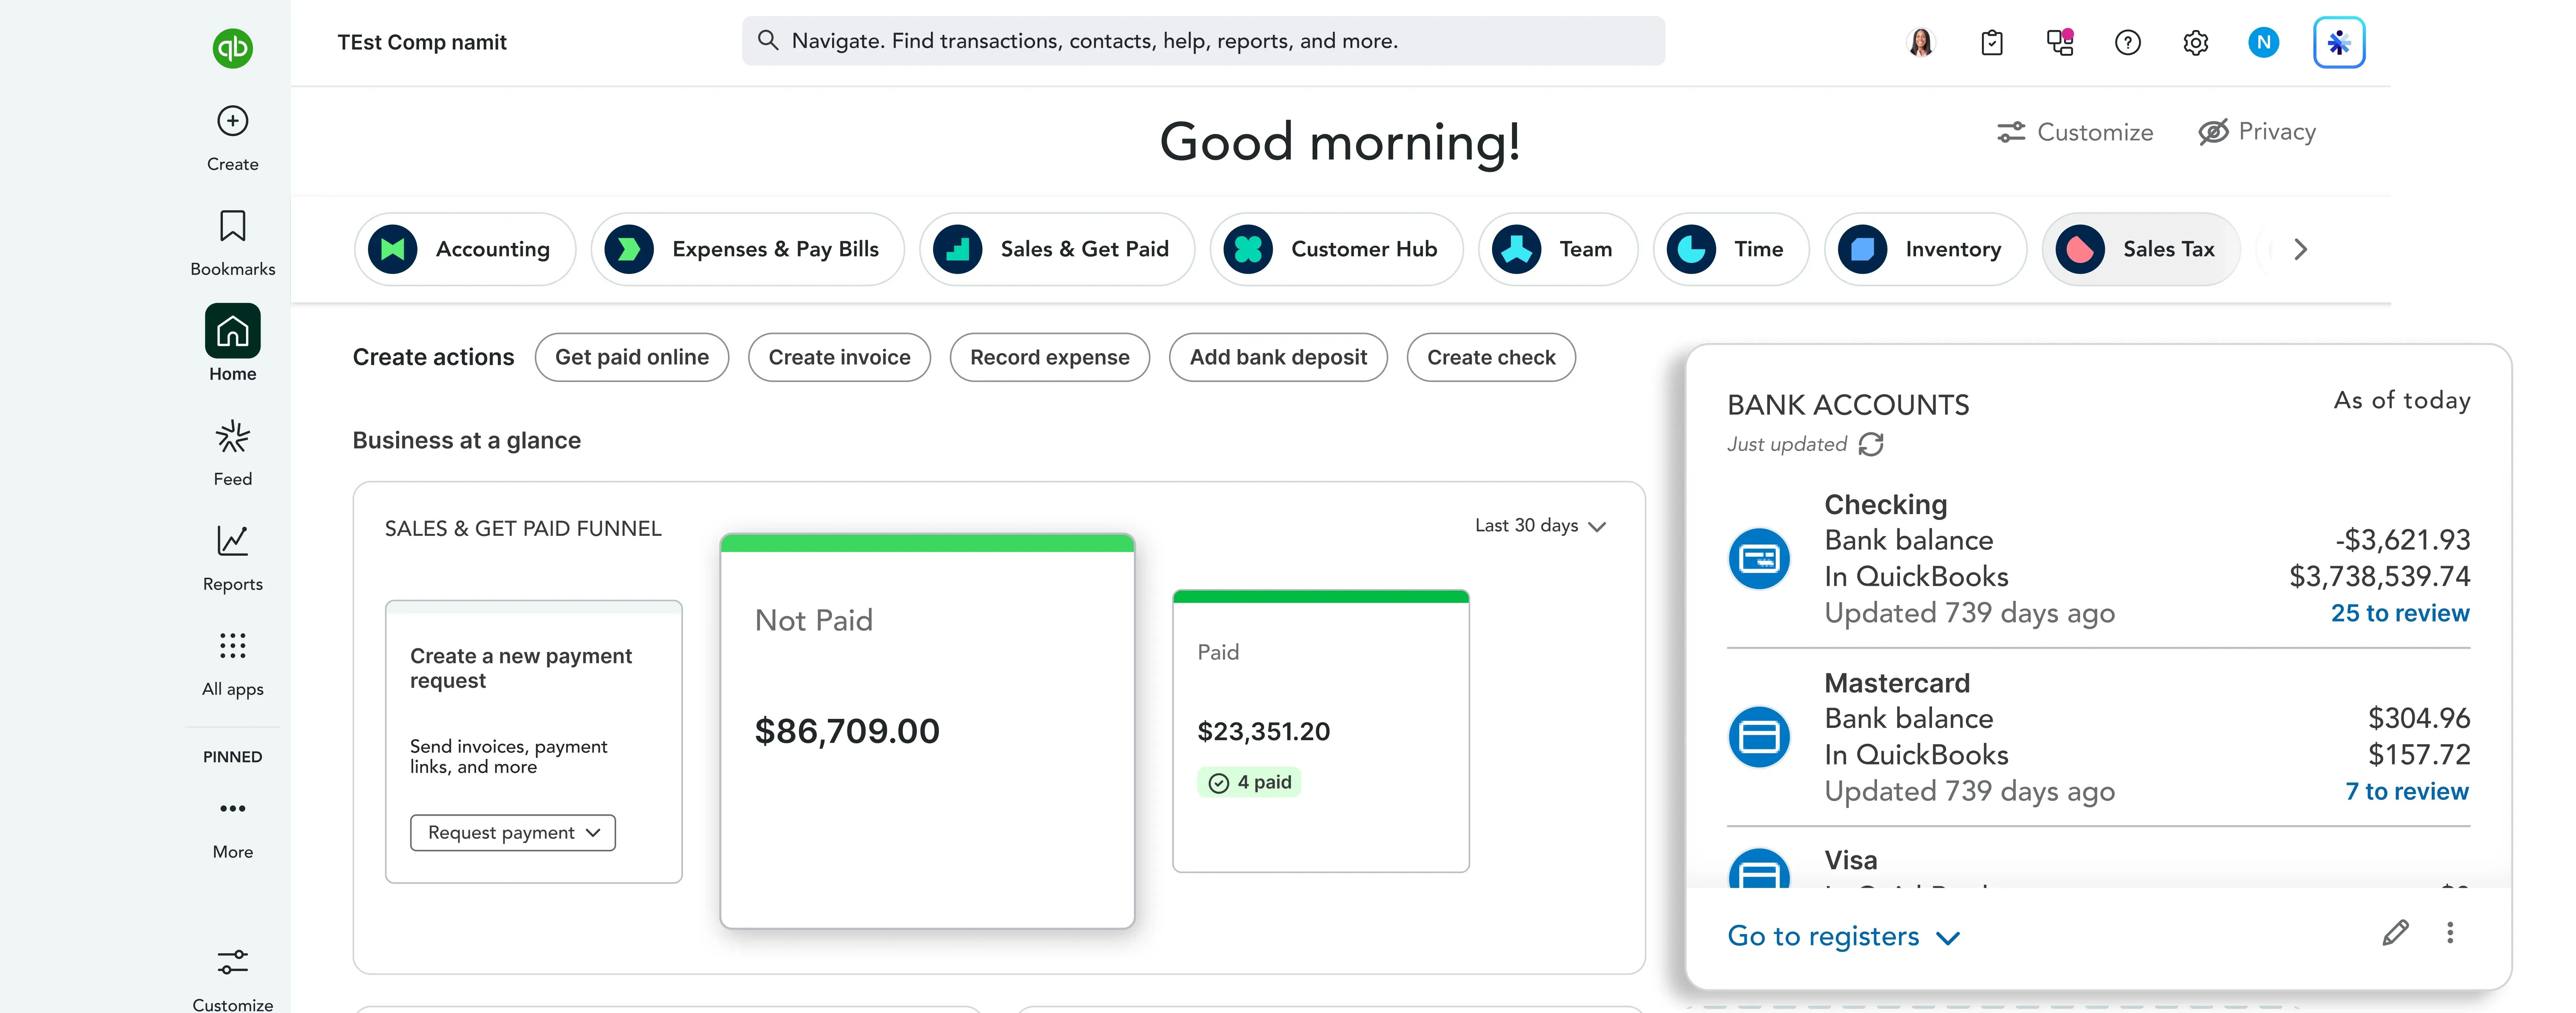Click the TEst Comp namit company name
The image size is (2576, 1013).
(422, 42)
